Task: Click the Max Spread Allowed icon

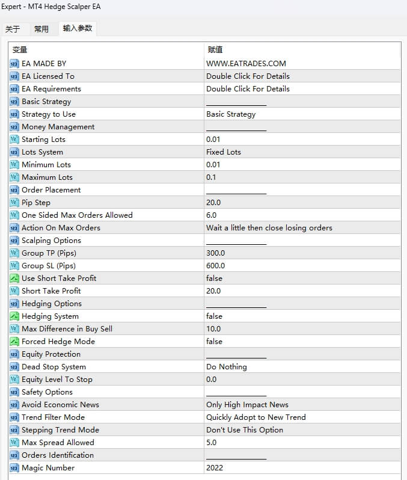Action: click(14, 442)
